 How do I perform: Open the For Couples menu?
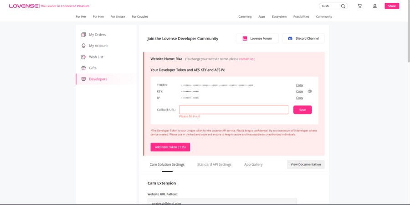[x=140, y=16]
